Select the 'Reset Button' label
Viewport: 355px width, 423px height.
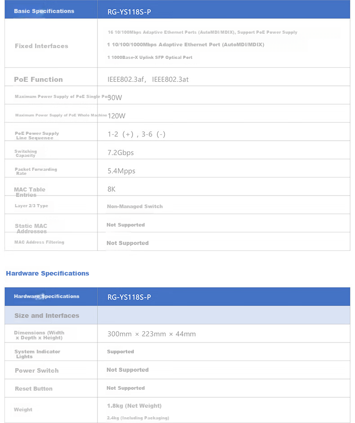(x=34, y=389)
